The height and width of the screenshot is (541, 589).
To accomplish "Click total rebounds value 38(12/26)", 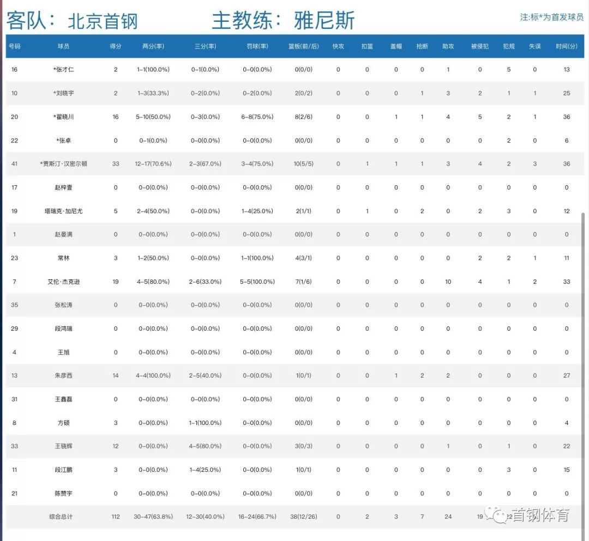I will [x=304, y=516].
